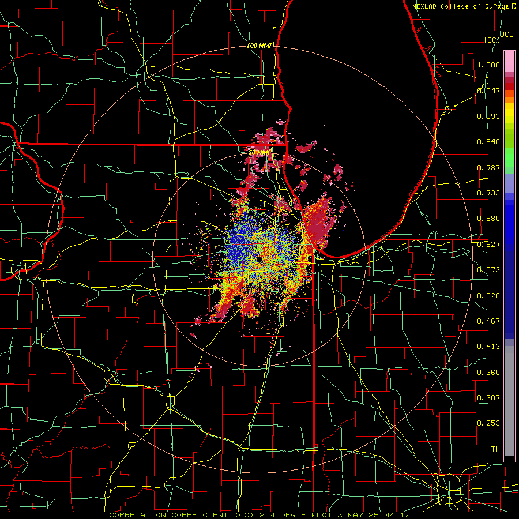This screenshot has width=519, height=519.
Task: Click the 0.360 scale value
Action: [x=488, y=372]
